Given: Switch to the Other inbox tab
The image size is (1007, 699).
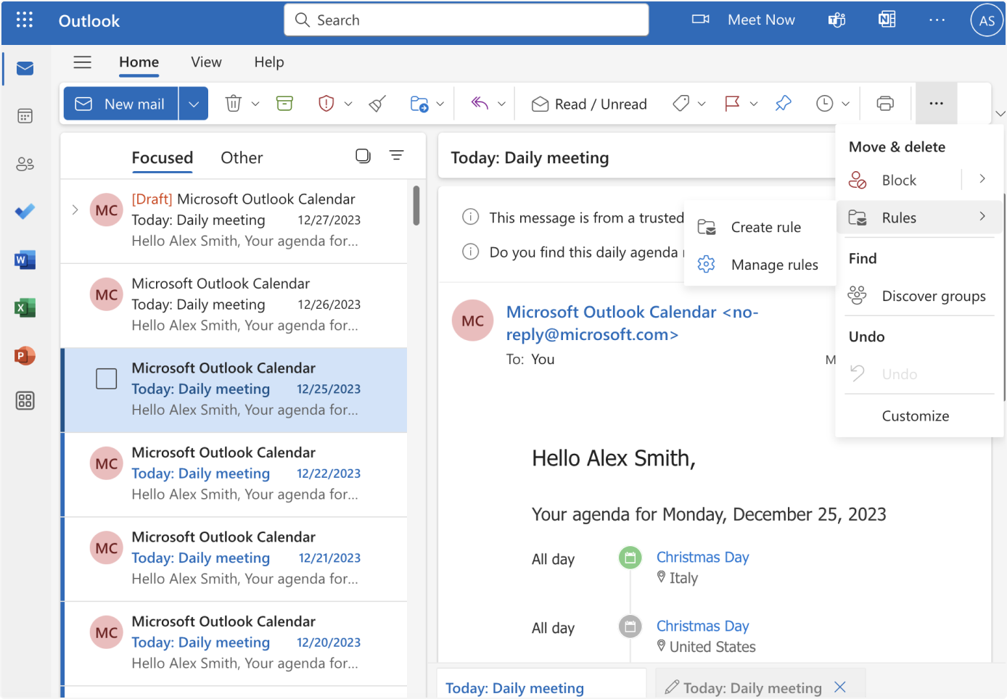Looking at the screenshot, I should (x=242, y=157).
